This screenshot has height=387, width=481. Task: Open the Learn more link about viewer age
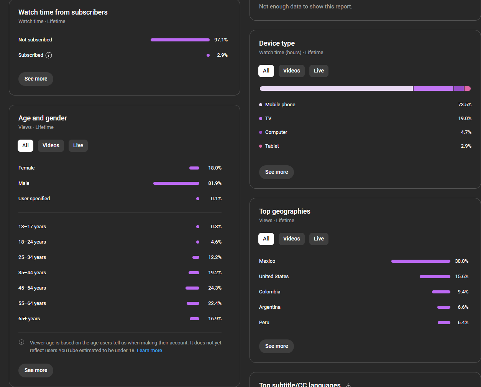coord(149,351)
